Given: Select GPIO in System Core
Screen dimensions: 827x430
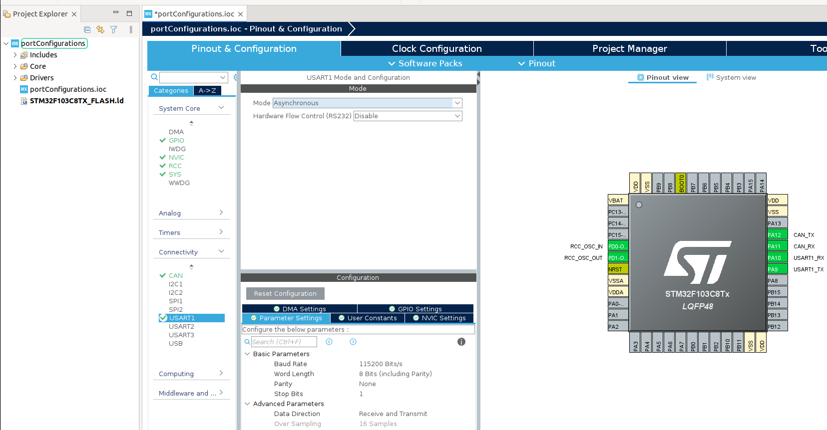Looking at the screenshot, I should (176, 141).
